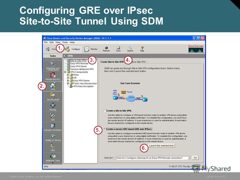The width and height of the screenshot is (240, 180).
Task: Select Firewall and ACL task icon
Action: coord(53,75)
